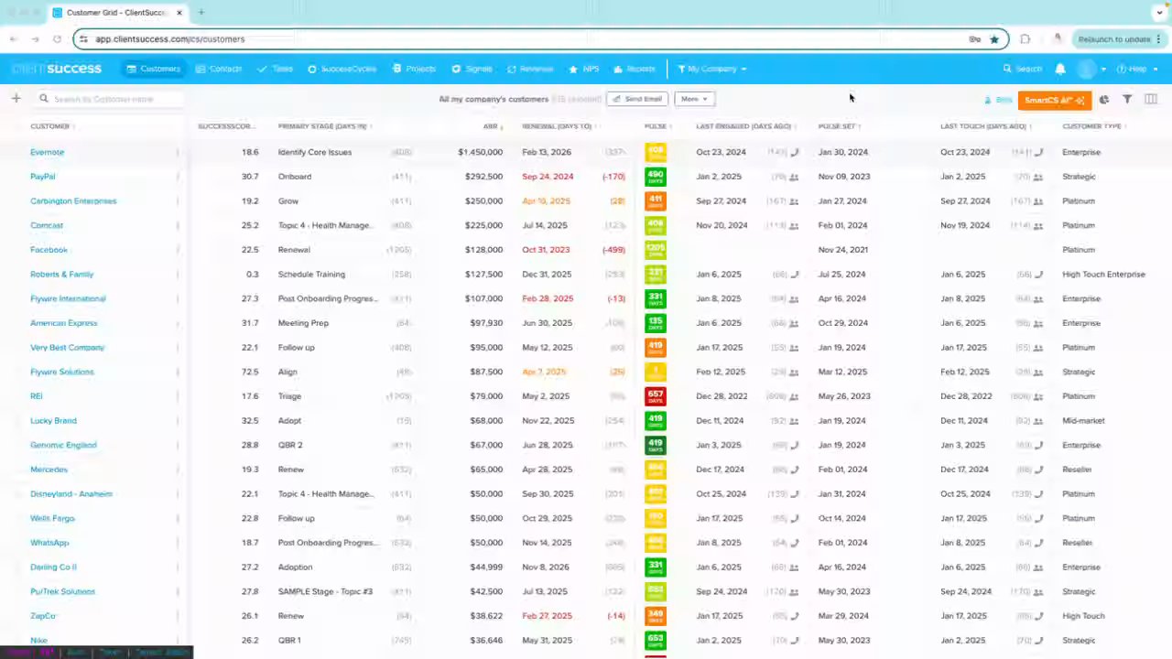1172x659 pixels.
Task: Click renewal date Sep 24, 2024
Action: point(548,177)
